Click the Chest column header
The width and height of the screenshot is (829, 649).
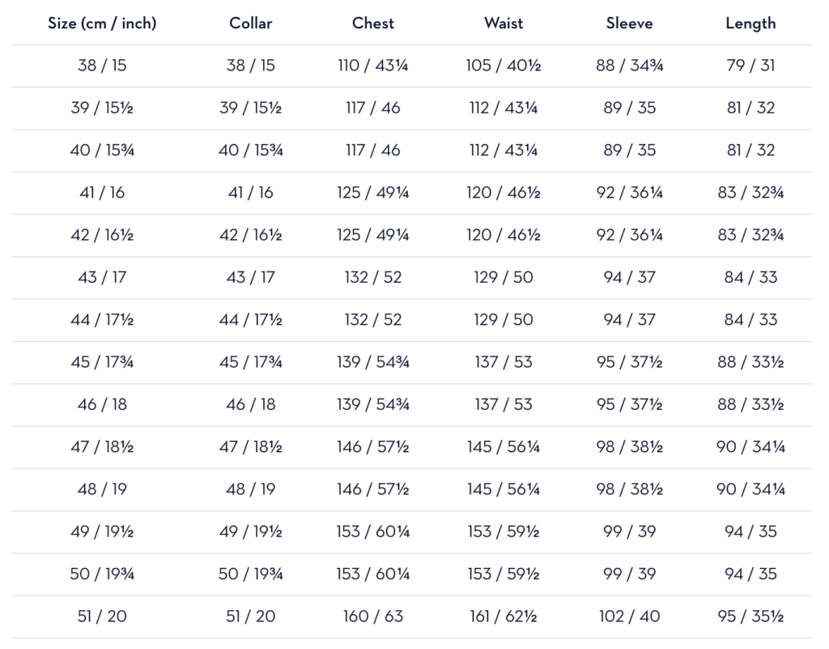pyautogui.click(x=373, y=23)
